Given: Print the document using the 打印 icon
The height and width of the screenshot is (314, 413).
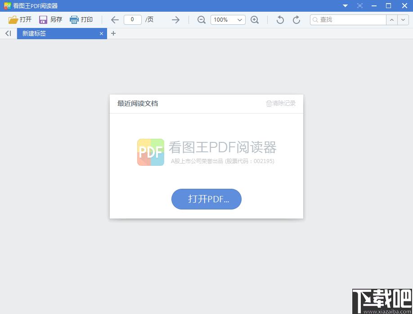Looking at the screenshot, I should [81, 19].
